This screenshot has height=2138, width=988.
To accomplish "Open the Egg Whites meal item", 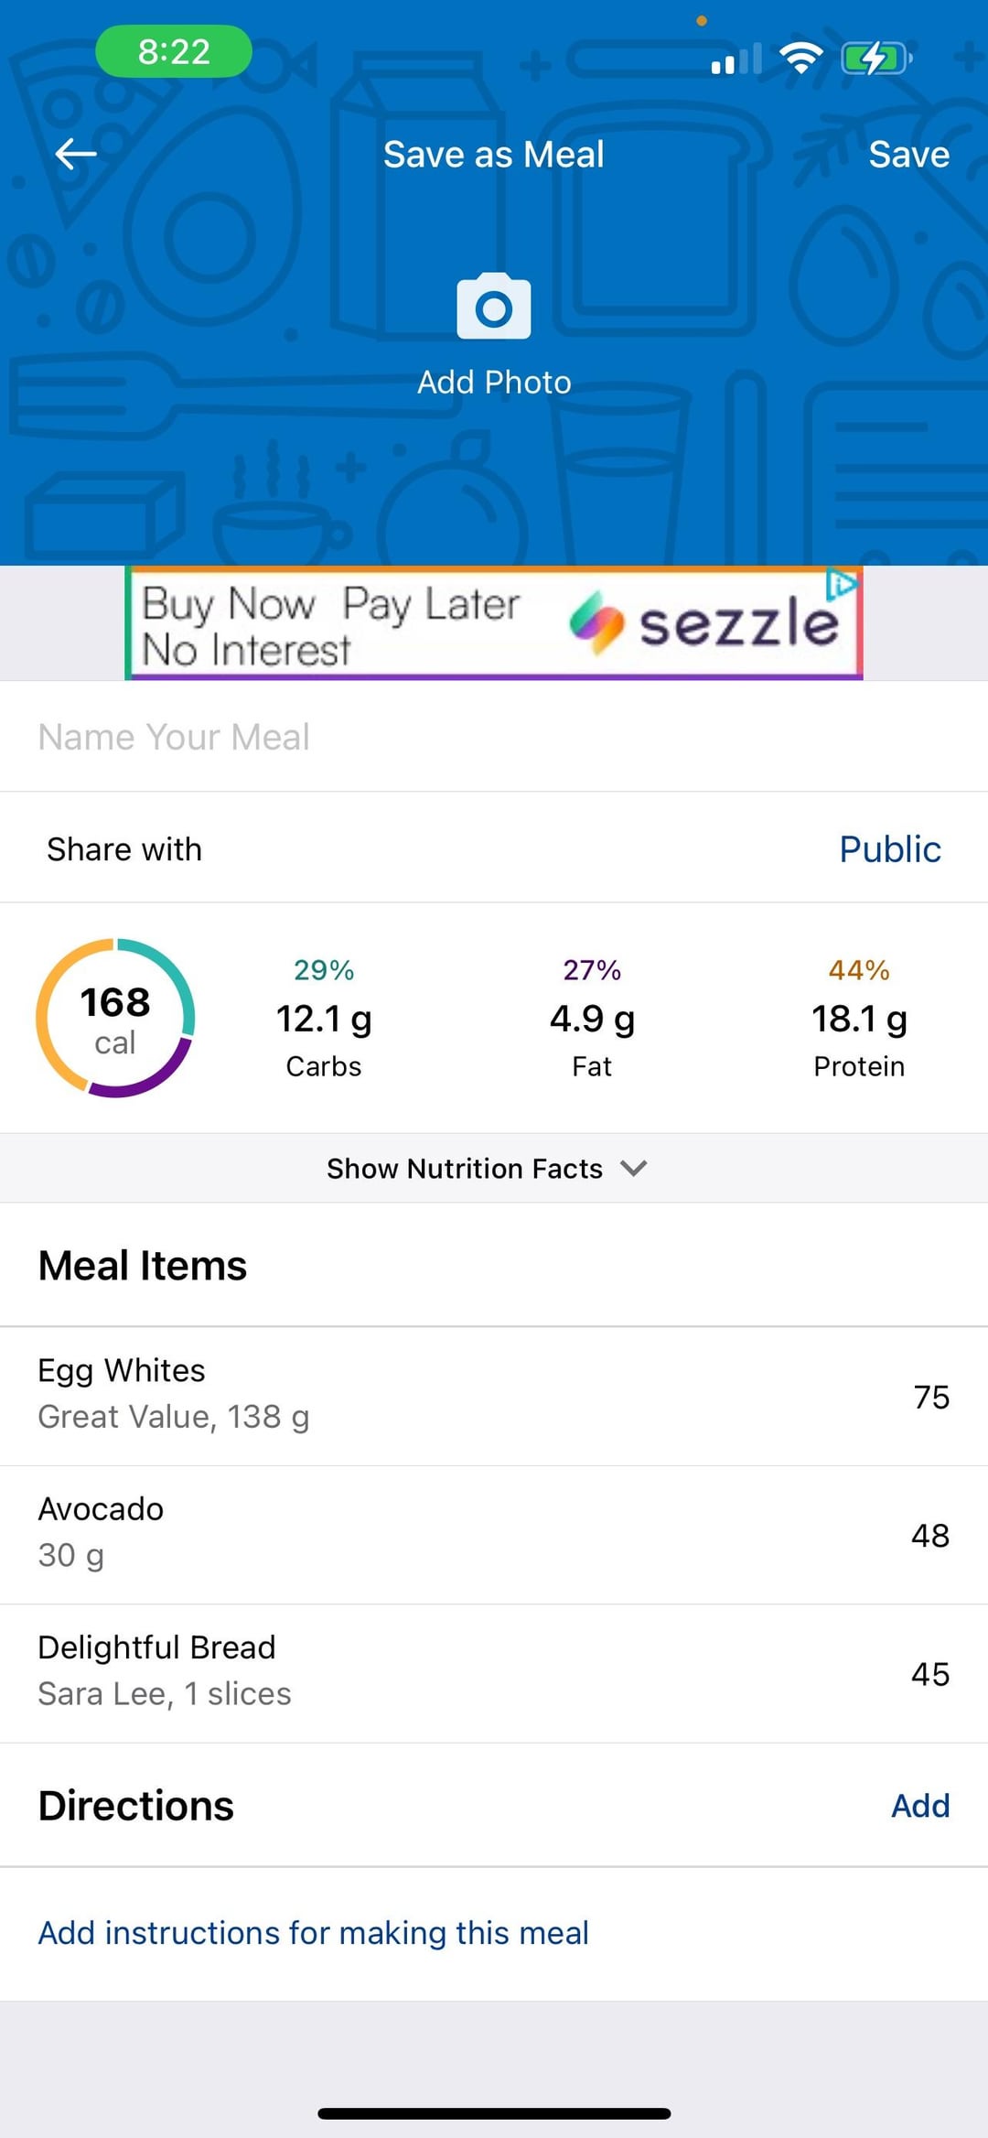I will click(494, 1396).
